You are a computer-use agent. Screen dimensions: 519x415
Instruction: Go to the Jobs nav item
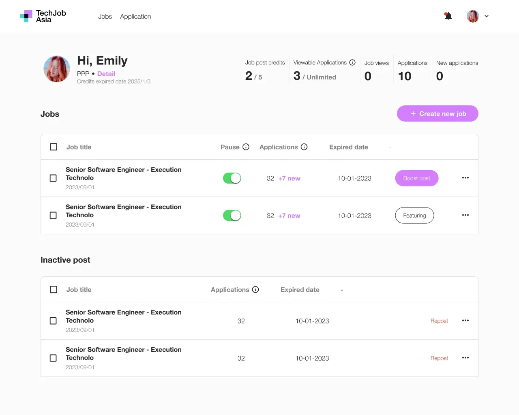coord(105,17)
